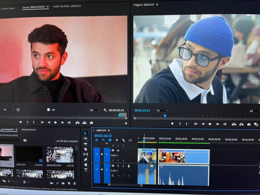This screenshot has height=195, width=260.
Task: Select the Type tool
Action: [86, 170]
